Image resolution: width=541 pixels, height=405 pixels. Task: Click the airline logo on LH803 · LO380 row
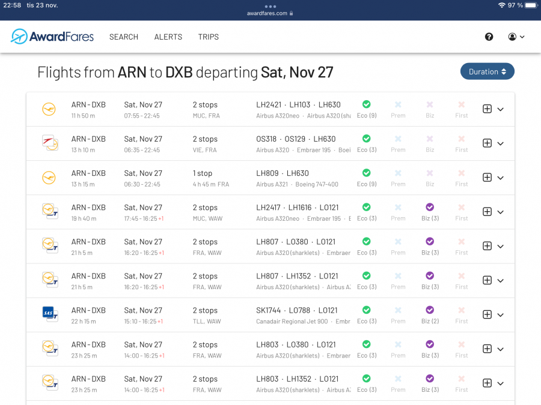click(50, 348)
